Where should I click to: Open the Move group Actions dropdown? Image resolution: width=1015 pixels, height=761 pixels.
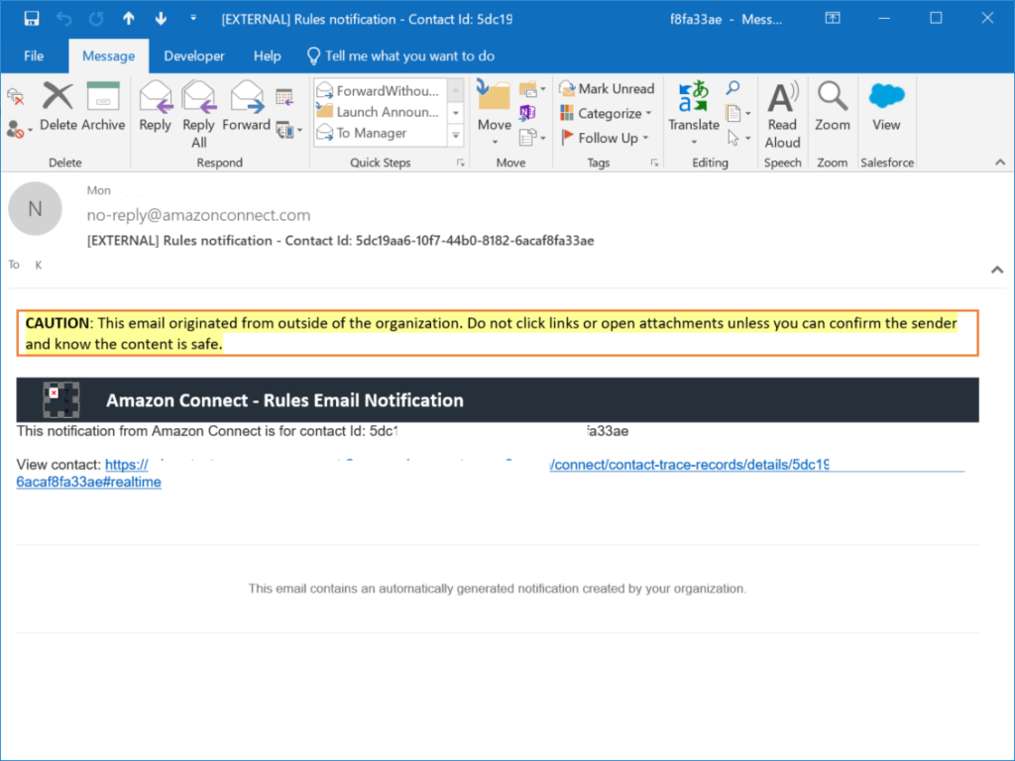(x=532, y=137)
